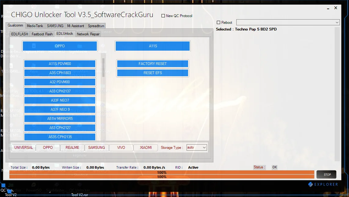Switch to the MediaTenk tab
The width and height of the screenshot is (349, 197).
(x=35, y=26)
